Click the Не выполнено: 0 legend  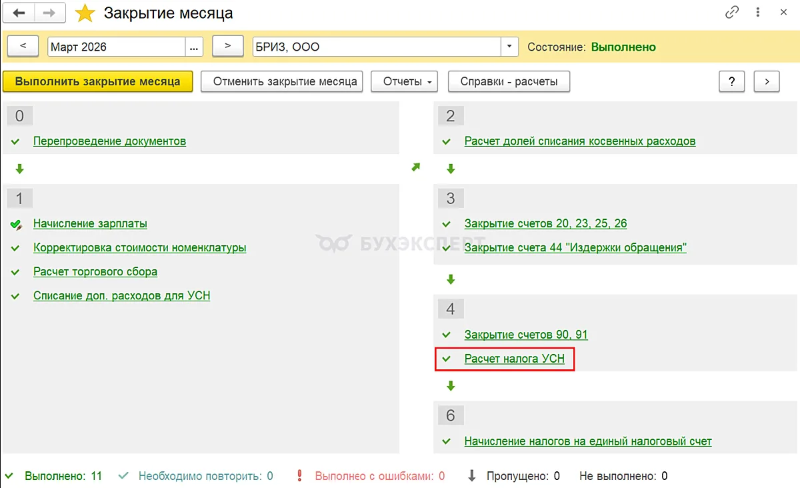pyautogui.click(x=623, y=476)
